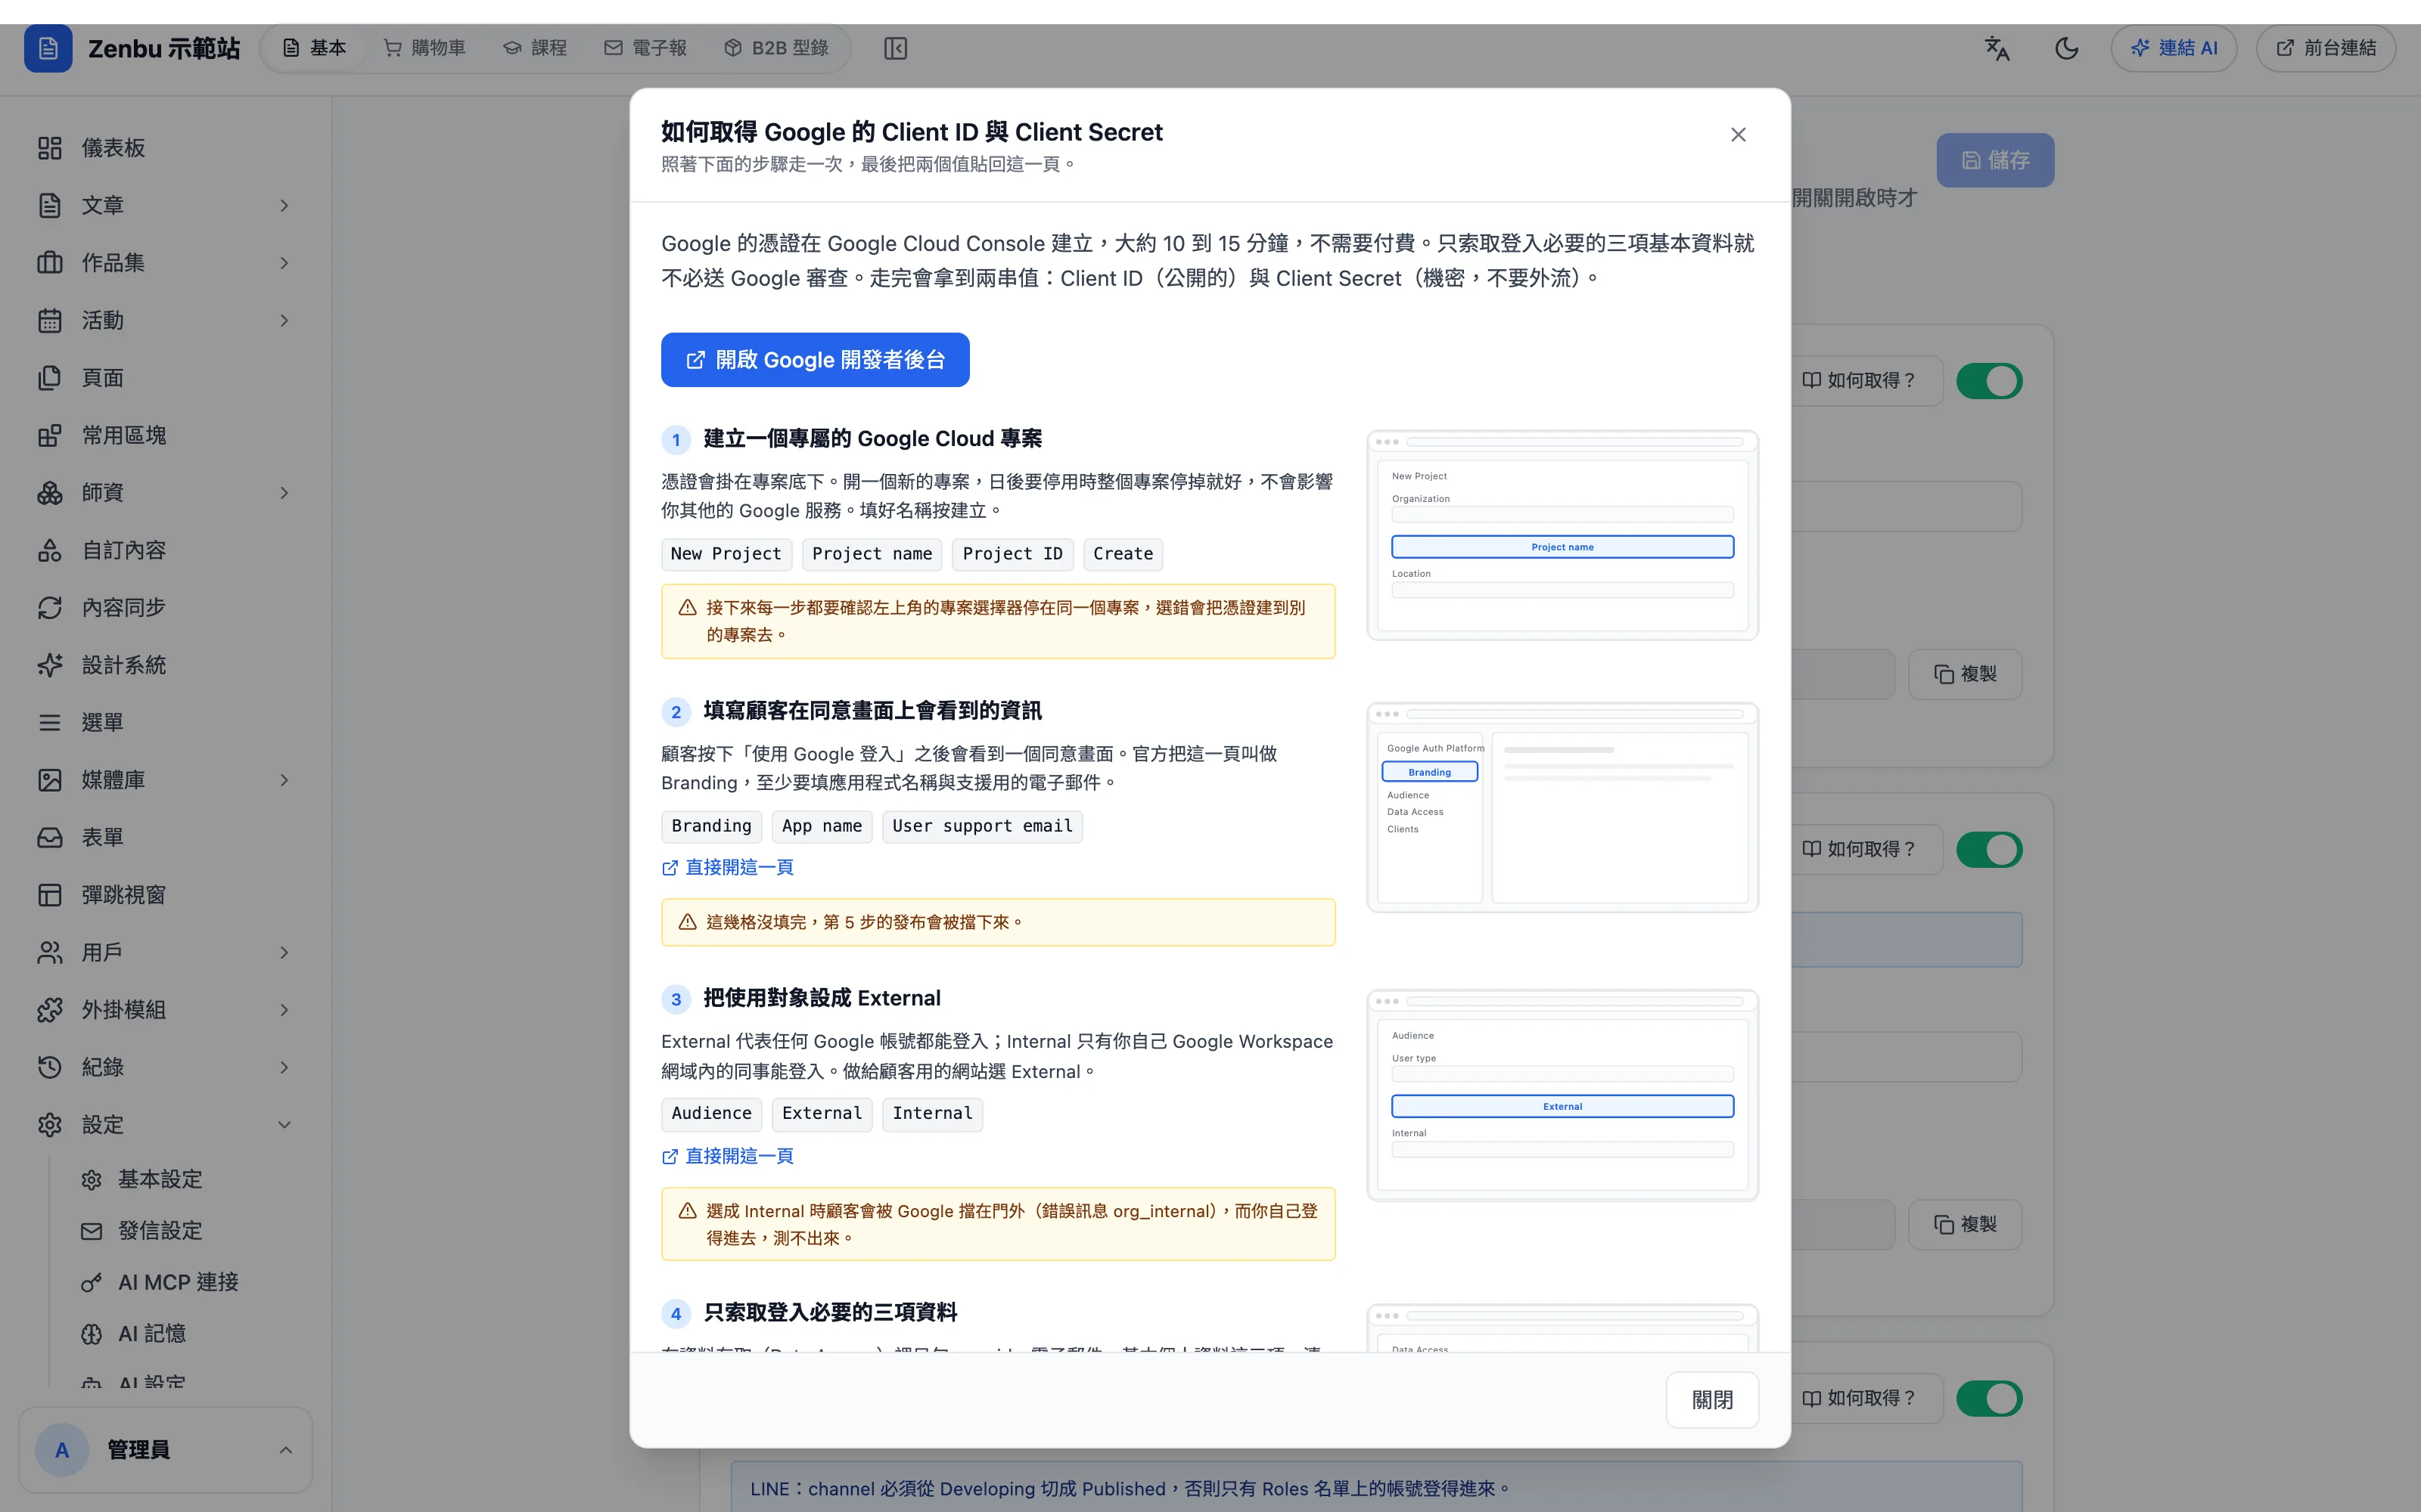
Task: Click the 儲存 save button
Action: tap(1995, 160)
